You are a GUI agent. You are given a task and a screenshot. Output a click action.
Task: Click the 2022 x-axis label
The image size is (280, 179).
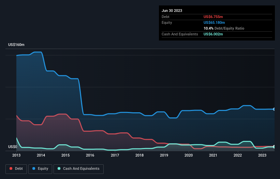[238, 155]
